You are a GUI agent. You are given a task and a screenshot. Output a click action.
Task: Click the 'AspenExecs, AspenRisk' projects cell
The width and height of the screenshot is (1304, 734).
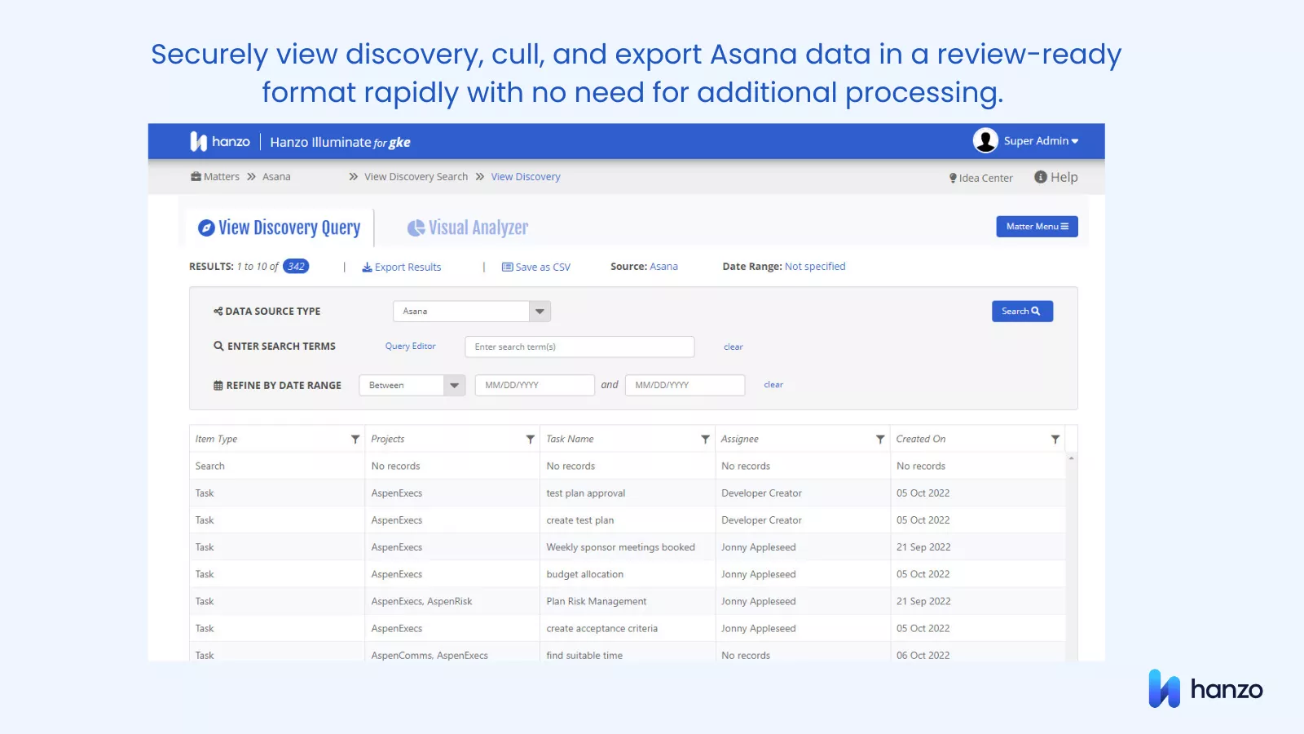coord(452,601)
